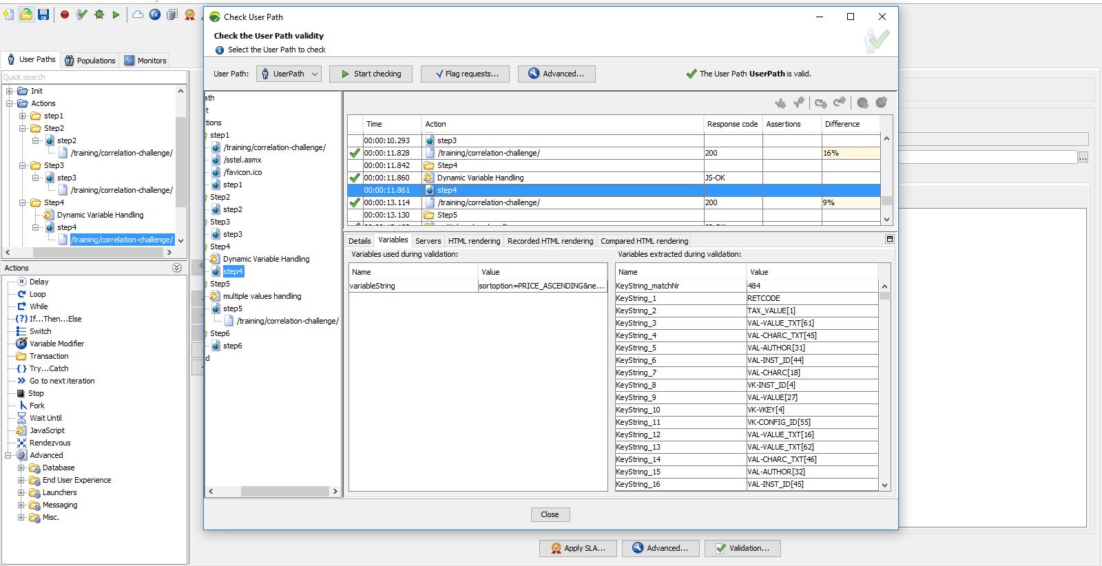Collapse the Actions node in User Paths tree
The image size is (1102, 566).
tap(10, 103)
